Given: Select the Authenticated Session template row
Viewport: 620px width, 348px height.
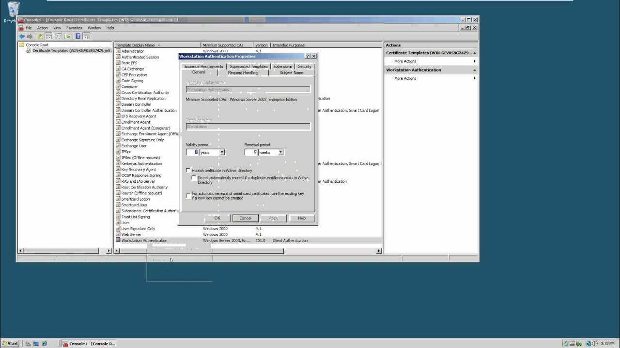Looking at the screenshot, I should point(140,57).
